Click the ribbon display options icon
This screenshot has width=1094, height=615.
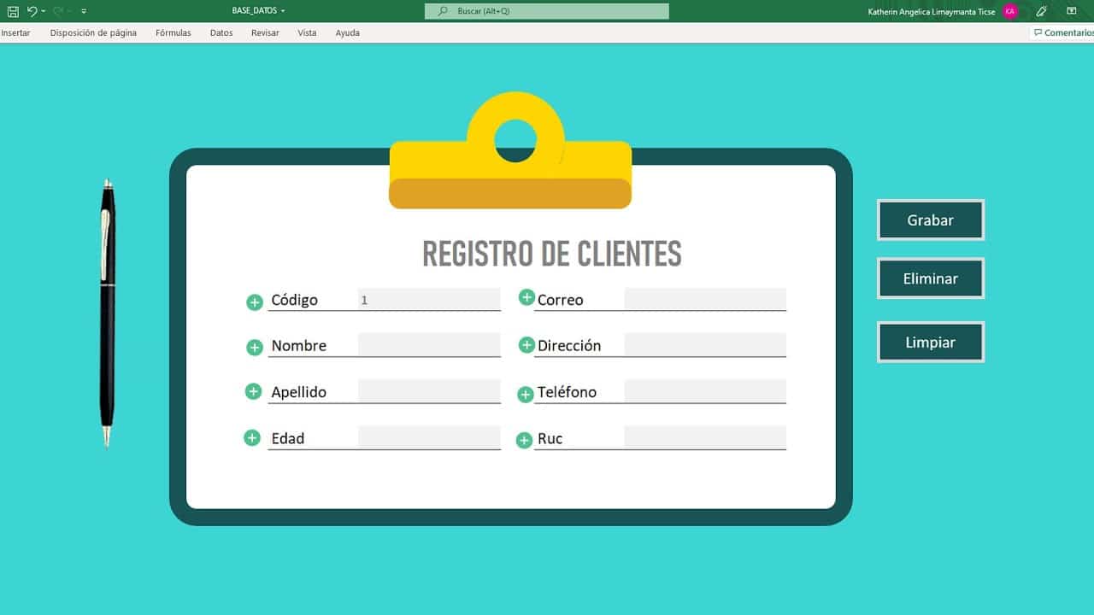(x=1071, y=11)
